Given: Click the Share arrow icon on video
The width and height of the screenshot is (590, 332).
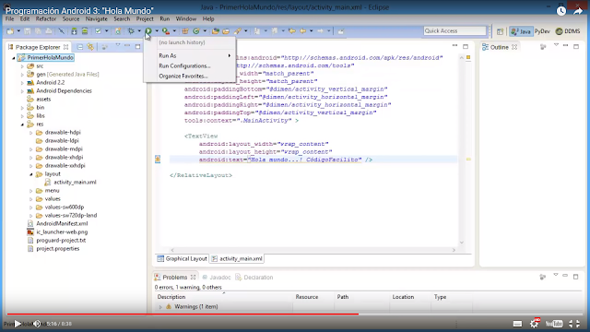Looking at the screenshot, I should [x=578, y=11].
